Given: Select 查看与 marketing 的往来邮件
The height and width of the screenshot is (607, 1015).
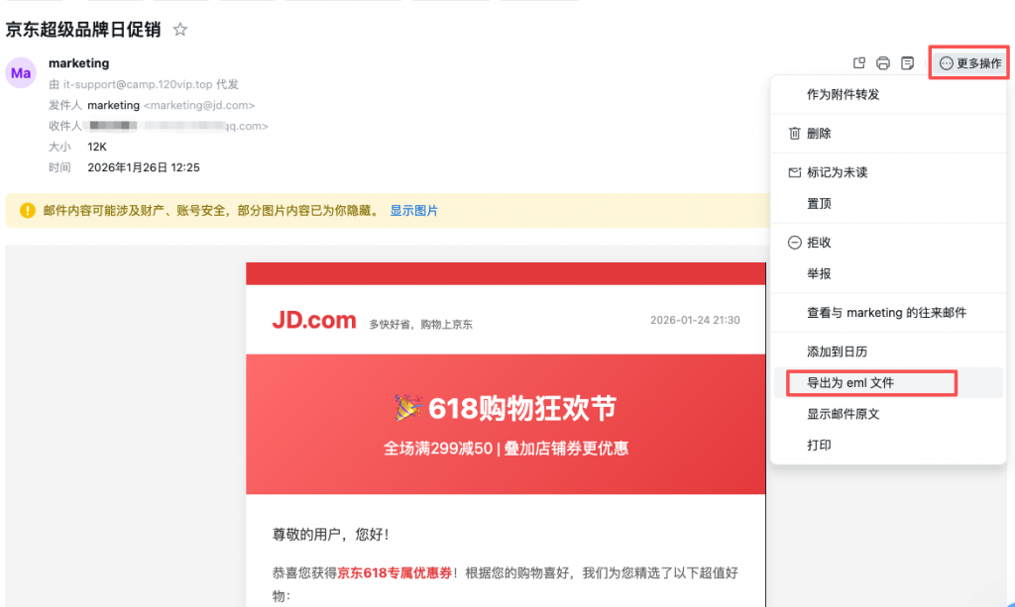Looking at the screenshot, I should tap(886, 313).
